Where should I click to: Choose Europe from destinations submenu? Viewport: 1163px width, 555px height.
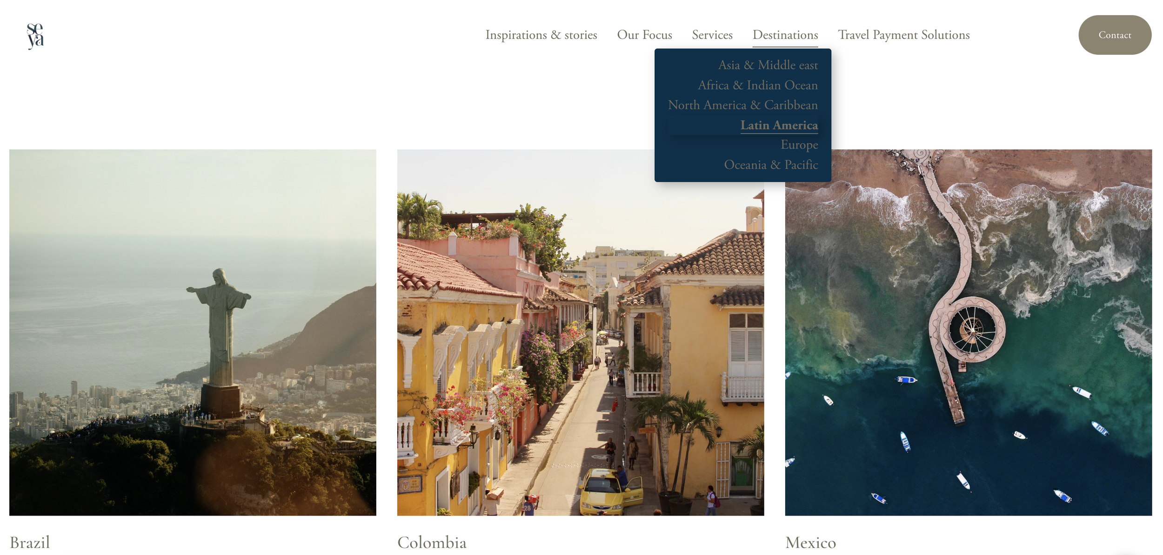tap(799, 145)
